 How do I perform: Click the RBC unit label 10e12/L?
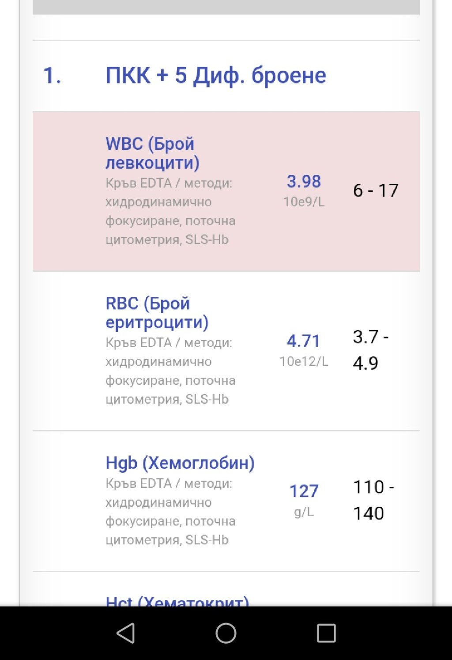304,361
